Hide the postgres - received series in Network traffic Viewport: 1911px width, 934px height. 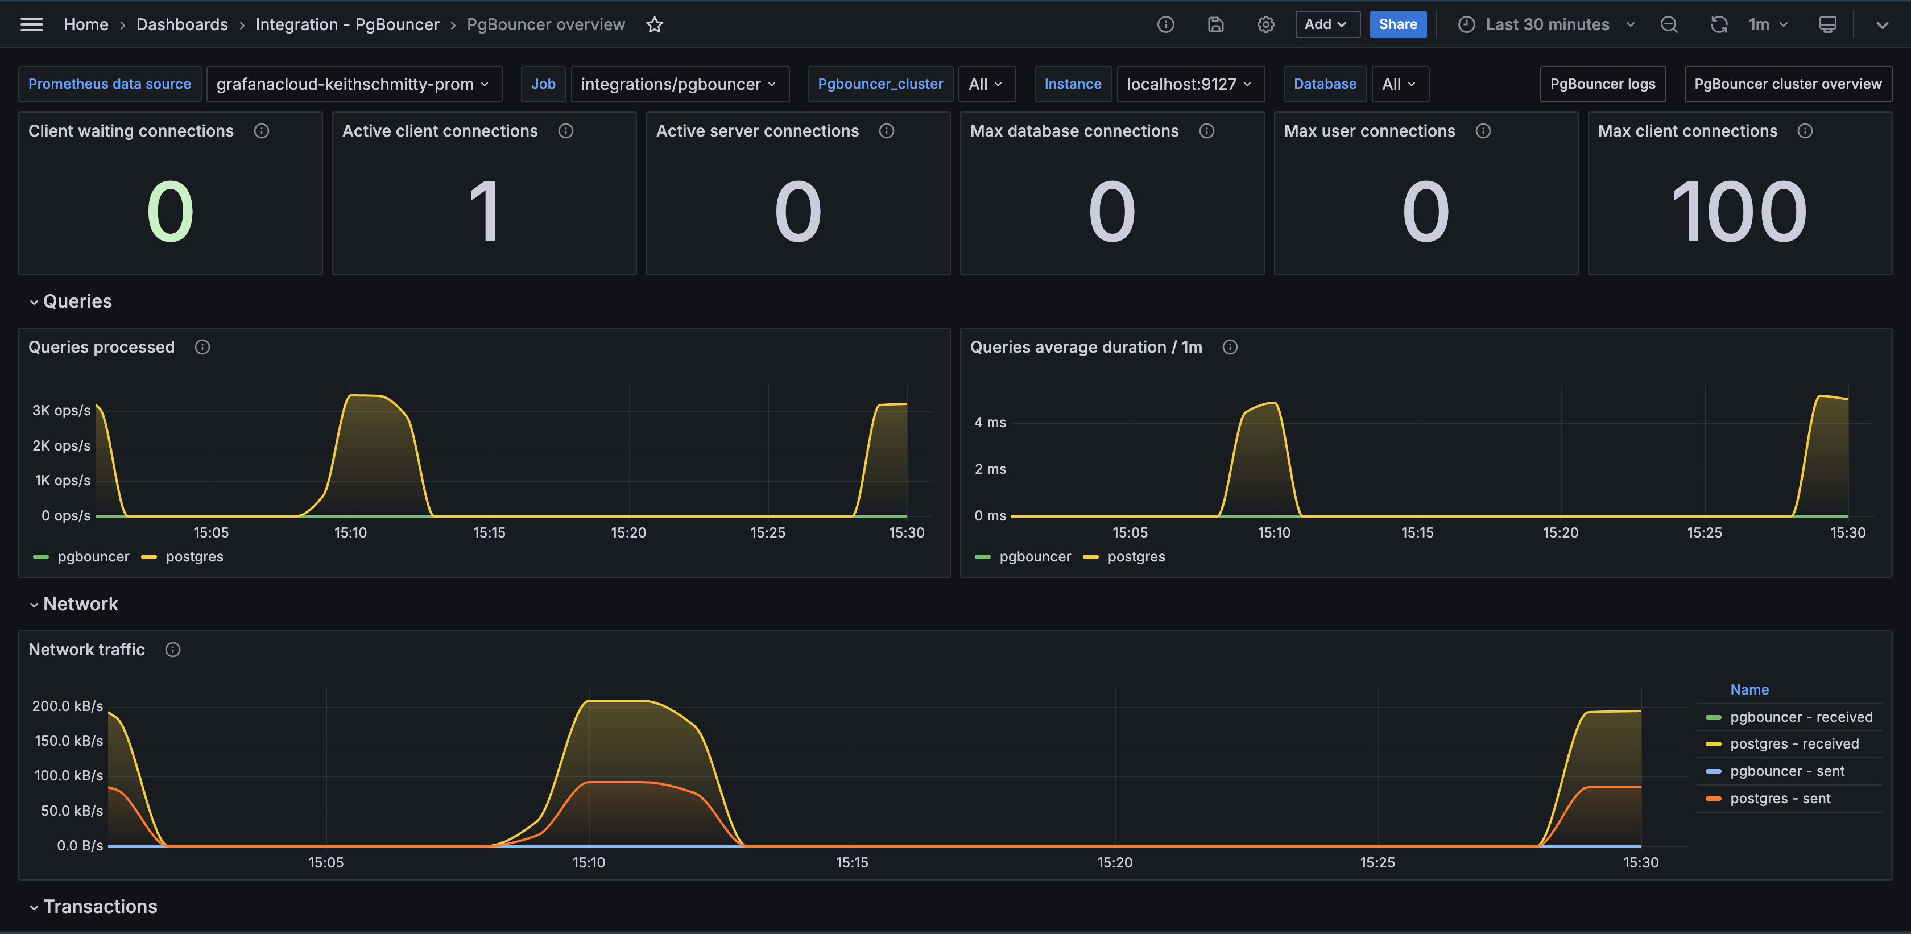(1796, 743)
